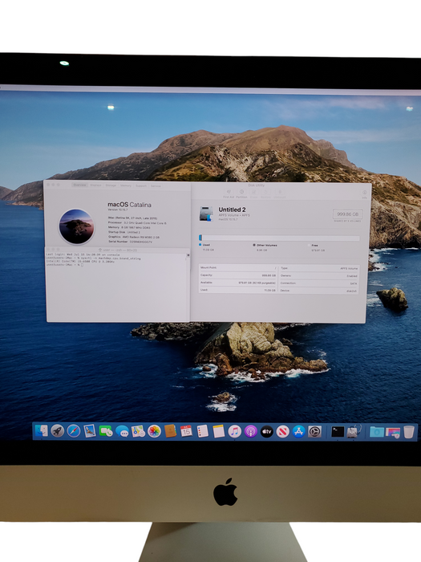Click the Terminal command prompt line
421x562 pixels.
pos(65,265)
